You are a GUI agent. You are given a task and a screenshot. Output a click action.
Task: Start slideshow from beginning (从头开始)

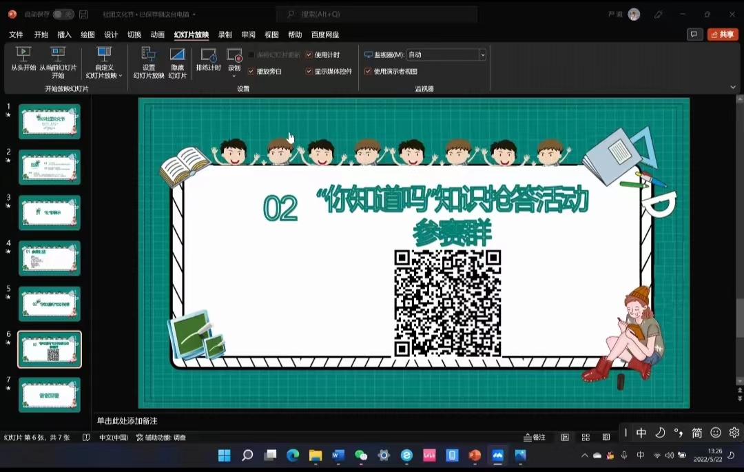click(23, 59)
